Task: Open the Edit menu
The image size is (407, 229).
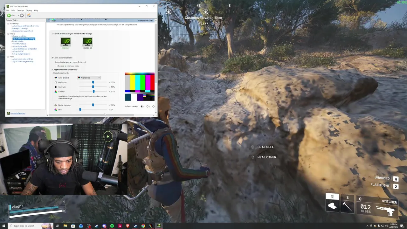Action: [13, 10]
